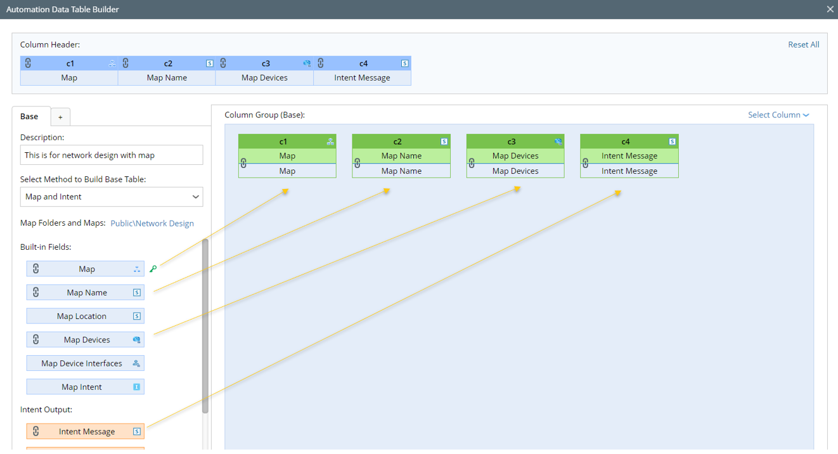This screenshot has width=838, height=454.
Task: Click c1 title in green column card
Action: (283, 141)
